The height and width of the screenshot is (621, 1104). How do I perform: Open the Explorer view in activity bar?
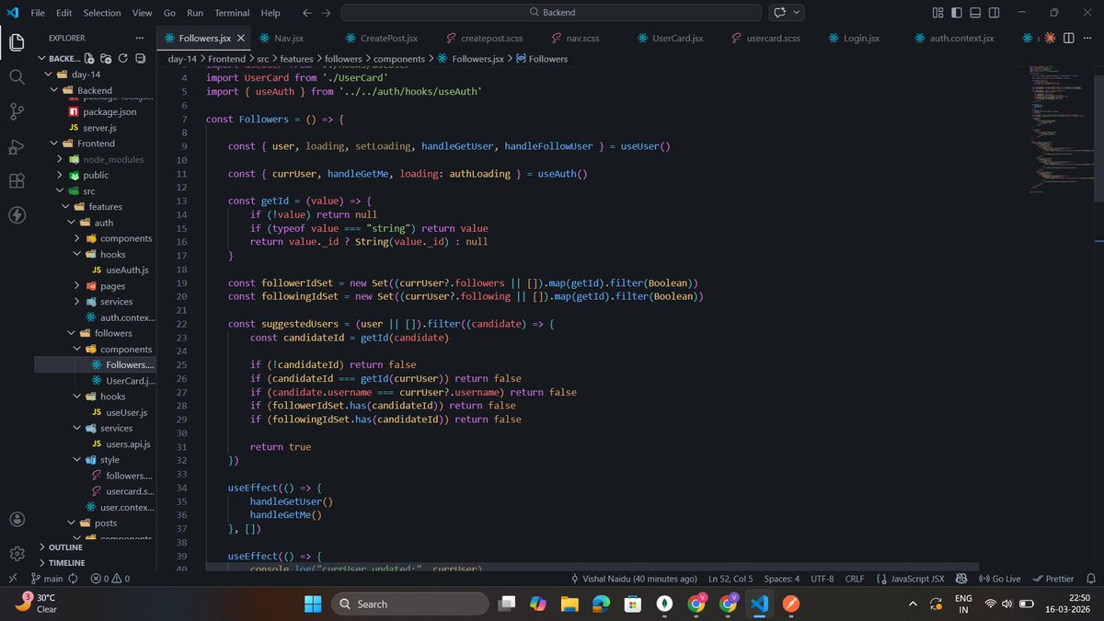17,42
